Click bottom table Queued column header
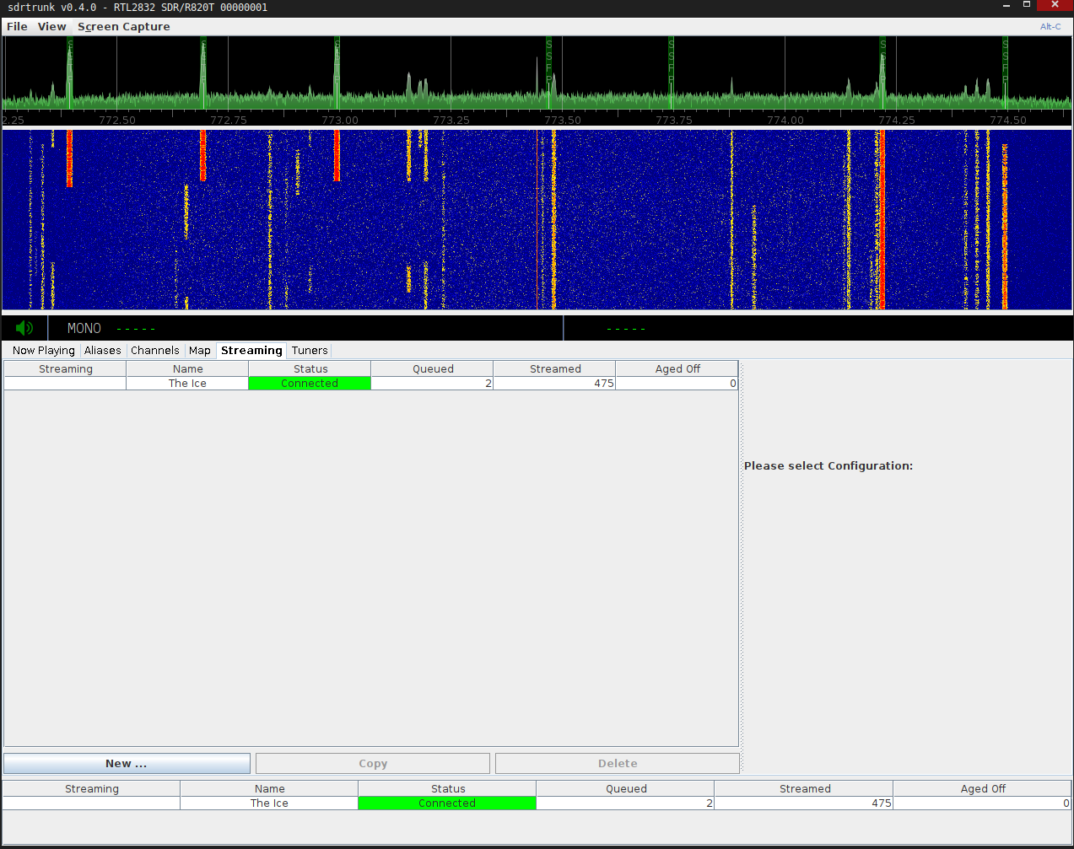Image resolution: width=1074 pixels, height=849 pixels. 625,789
